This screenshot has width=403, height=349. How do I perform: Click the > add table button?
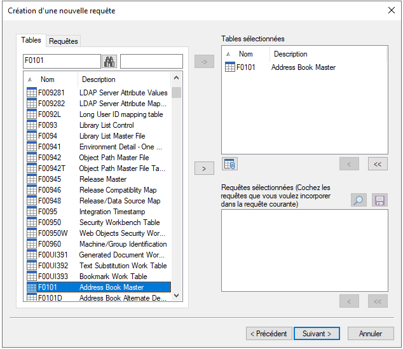204,168
